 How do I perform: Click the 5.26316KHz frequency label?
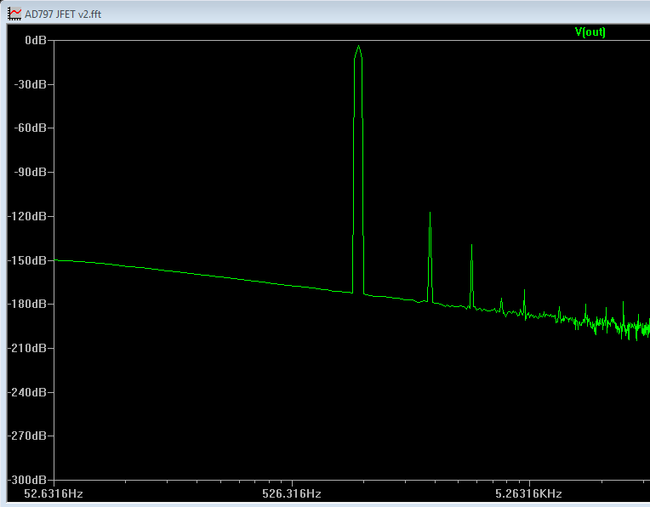528,493
